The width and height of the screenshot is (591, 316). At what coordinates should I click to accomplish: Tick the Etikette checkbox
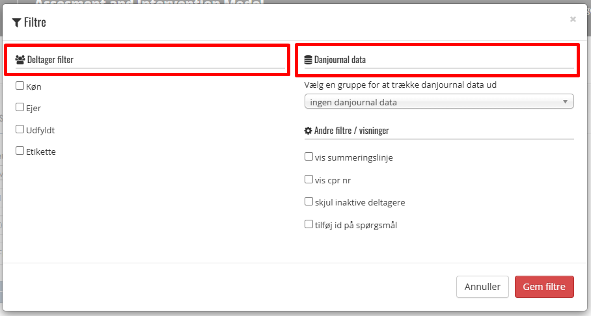[20, 151]
